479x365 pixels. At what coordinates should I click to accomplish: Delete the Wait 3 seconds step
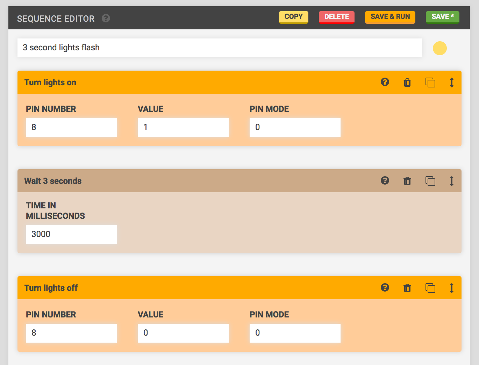[x=407, y=181]
